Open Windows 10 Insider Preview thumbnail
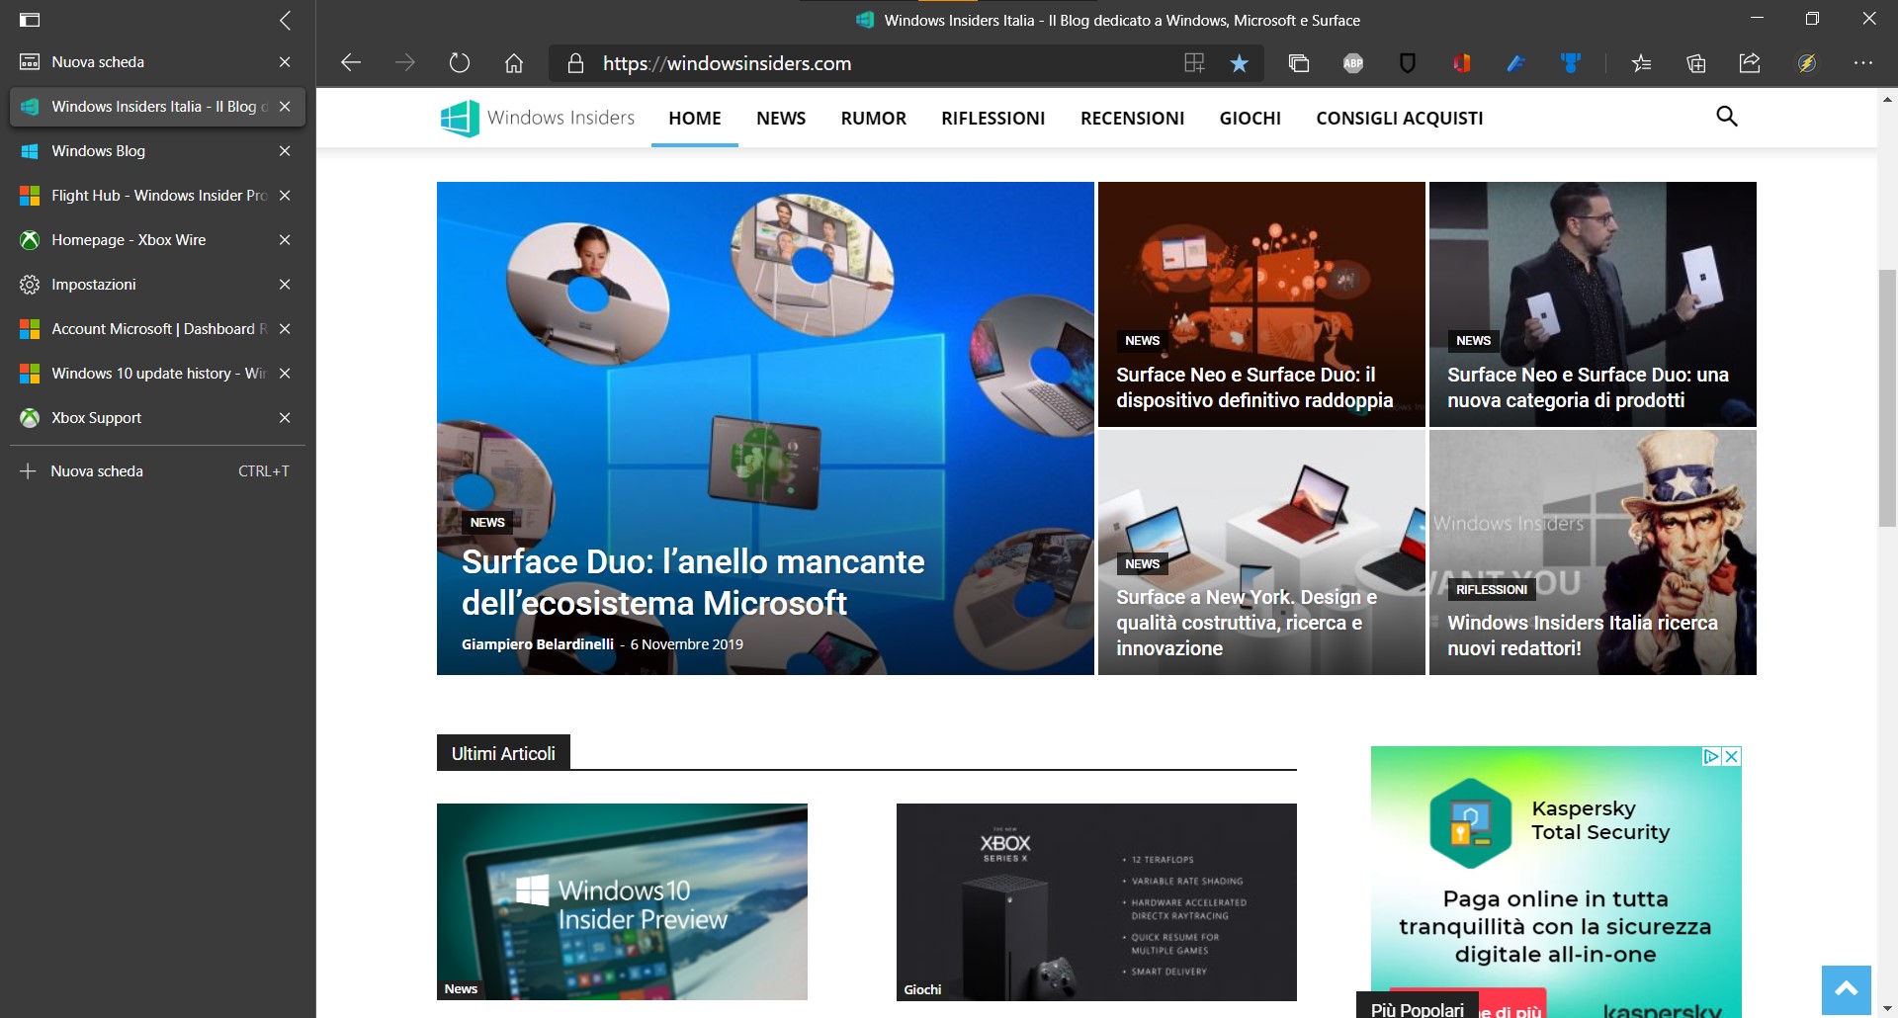 [622, 901]
